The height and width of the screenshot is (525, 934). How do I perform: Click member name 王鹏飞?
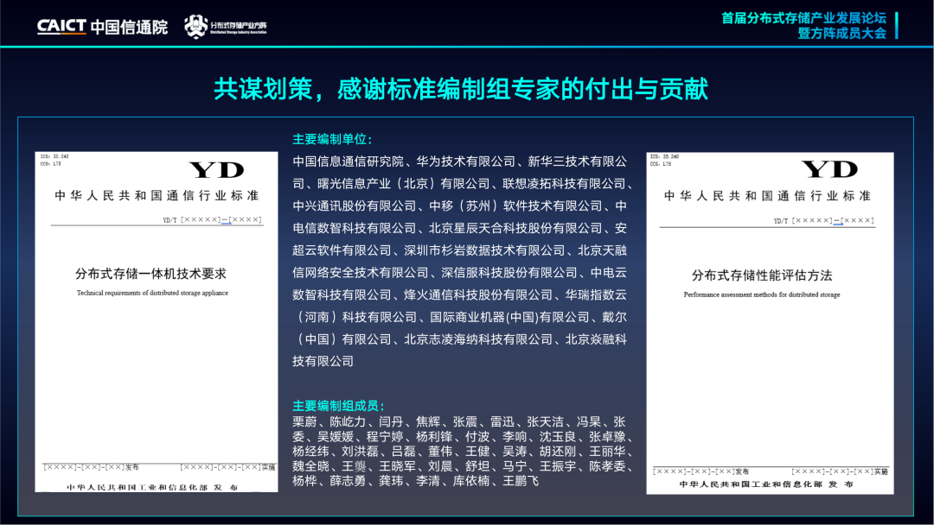coord(521,480)
